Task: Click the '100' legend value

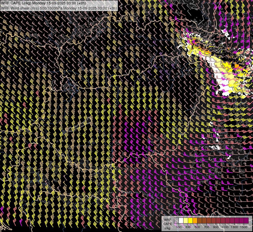Action: coord(179,227)
